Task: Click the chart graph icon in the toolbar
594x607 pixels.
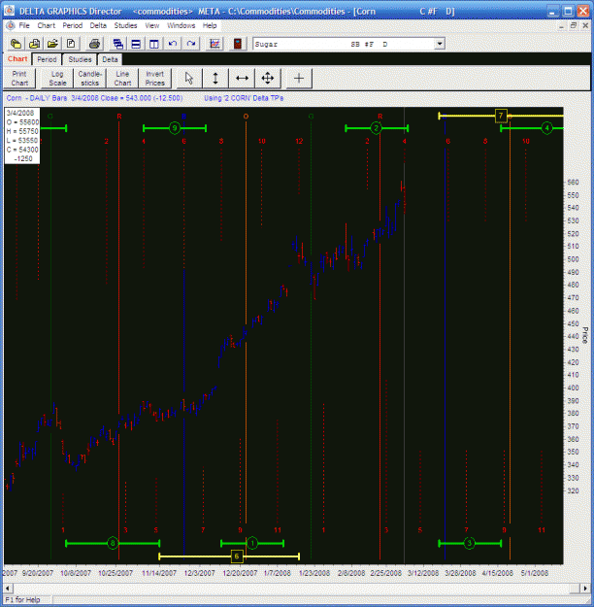Action: pyautogui.click(x=214, y=44)
